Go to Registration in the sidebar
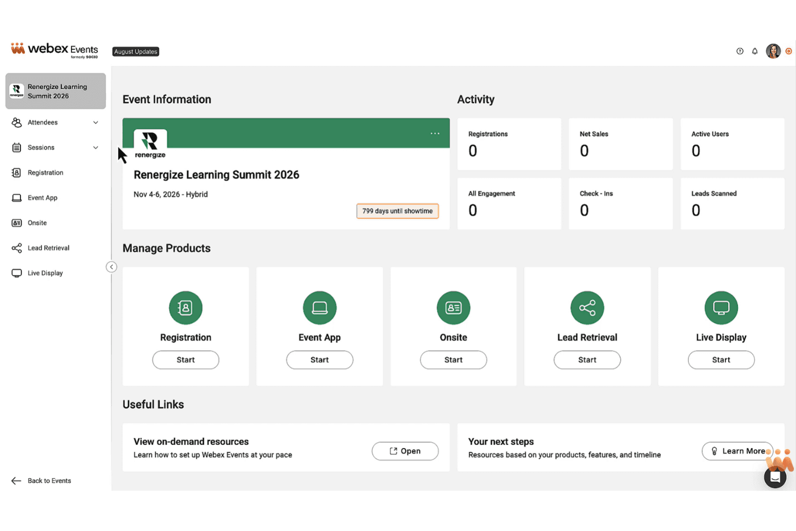Image resolution: width=796 pixels, height=531 pixels. [x=45, y=173]
